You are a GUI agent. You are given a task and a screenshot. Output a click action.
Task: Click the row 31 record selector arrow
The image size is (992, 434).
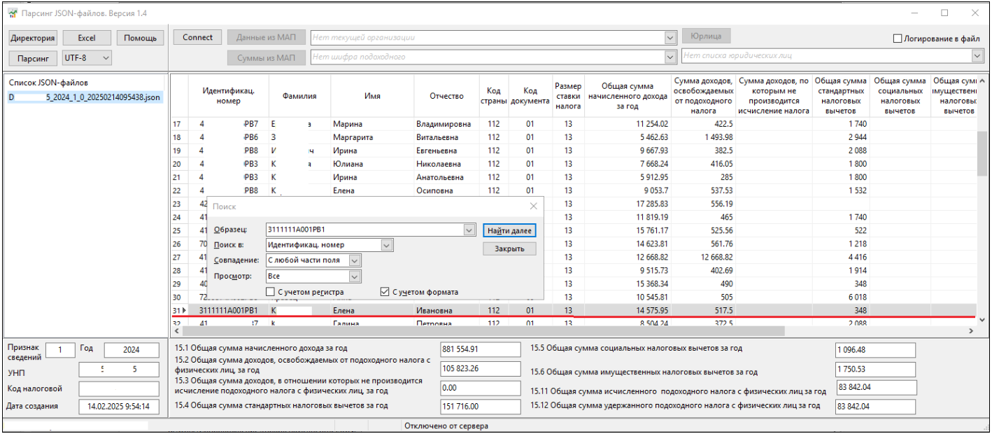click(x=184, y=310)
